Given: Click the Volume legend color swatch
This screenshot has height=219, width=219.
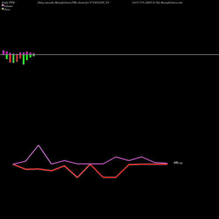Looking at the screenshot, I should coord(3,5).
